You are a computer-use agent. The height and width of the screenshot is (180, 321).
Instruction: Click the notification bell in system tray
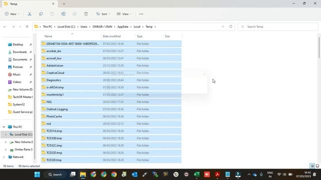(314, 174)
